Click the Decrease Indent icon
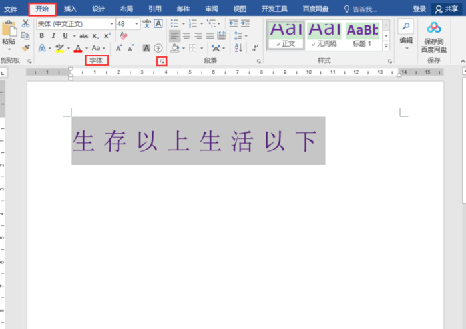This screenshot has height=329, width=466. pyautogui.click(x=233, y=23)
